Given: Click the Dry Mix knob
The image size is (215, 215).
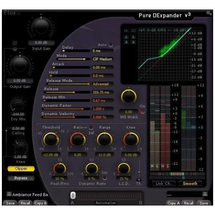Looking at the screenshot, I should coord(18,104).
